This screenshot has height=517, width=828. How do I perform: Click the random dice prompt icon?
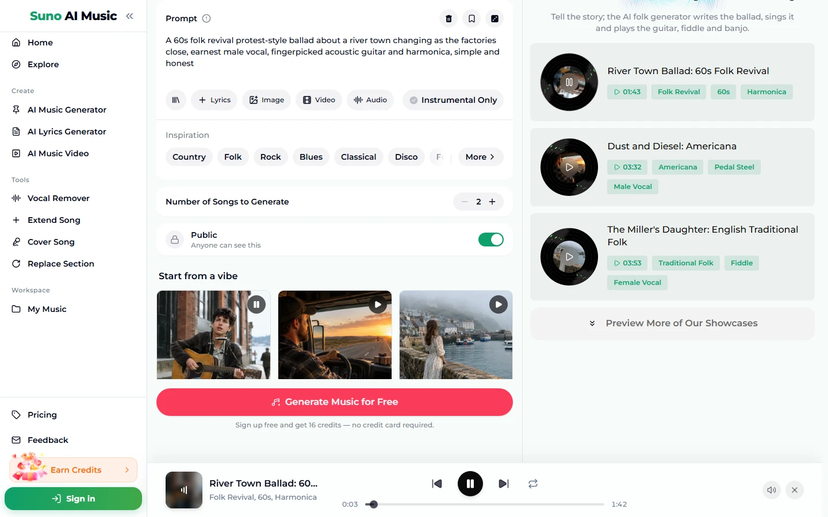[x=494, y=18]
